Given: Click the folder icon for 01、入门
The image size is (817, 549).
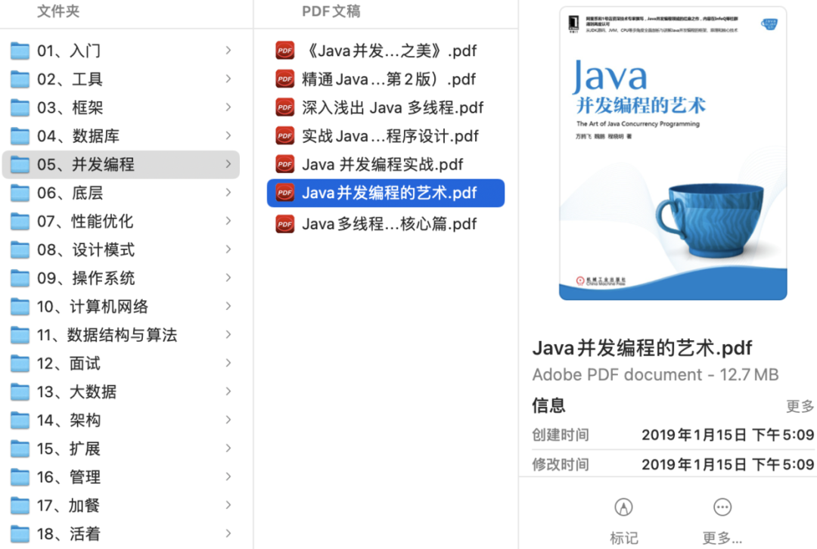Looking at the screenshot, I should tap(20, 51).
